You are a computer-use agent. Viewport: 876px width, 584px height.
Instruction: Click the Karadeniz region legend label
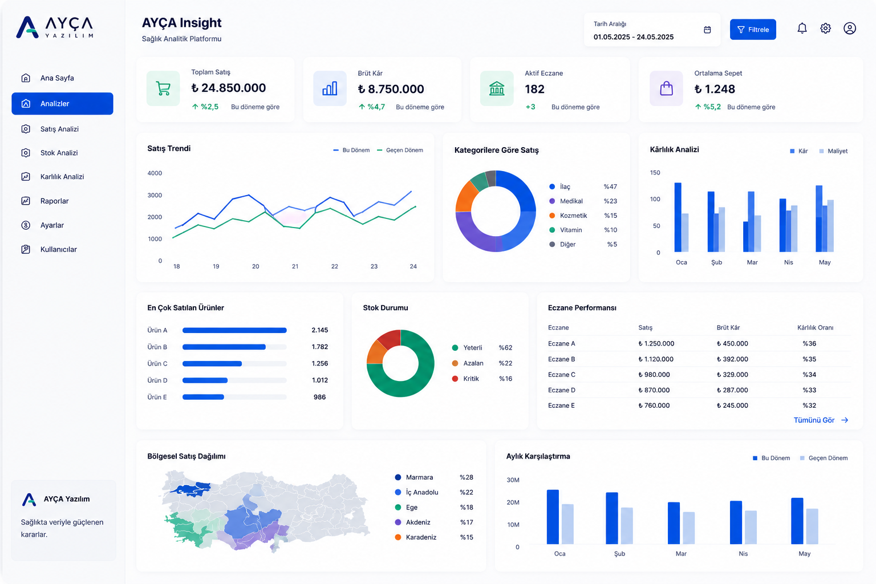[421, 537]
